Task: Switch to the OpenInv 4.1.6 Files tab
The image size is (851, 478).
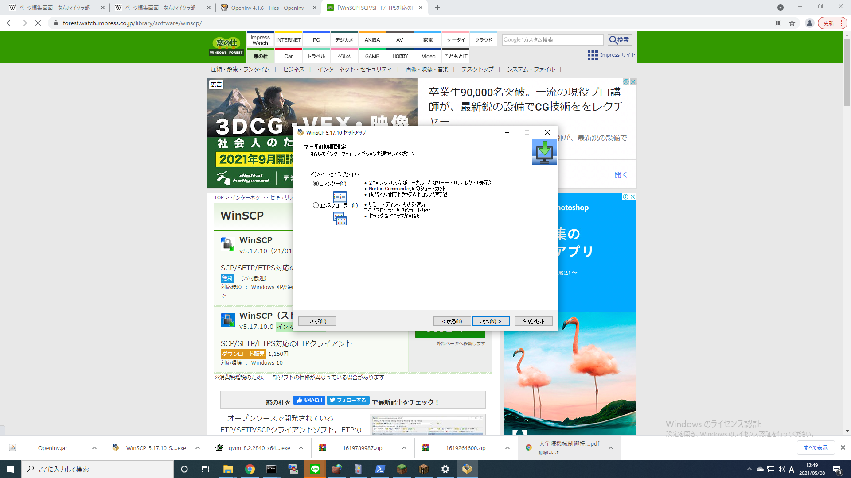Action: (268, 8)
